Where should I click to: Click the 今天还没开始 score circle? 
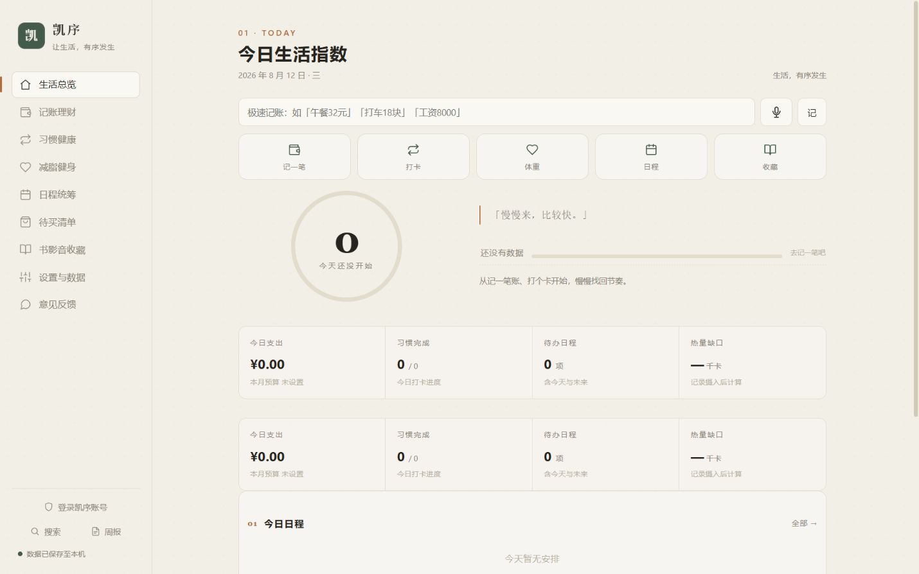346,247
